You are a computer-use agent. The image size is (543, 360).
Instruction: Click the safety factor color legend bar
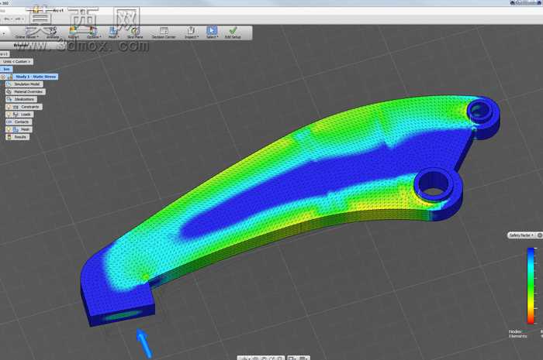click(531, 286)
